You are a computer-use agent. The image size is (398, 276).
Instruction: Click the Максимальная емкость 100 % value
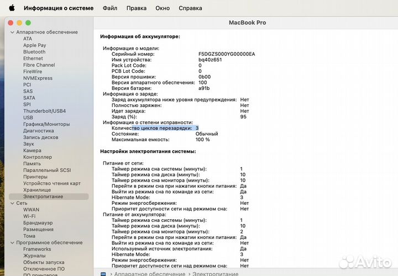pos(202,140)
